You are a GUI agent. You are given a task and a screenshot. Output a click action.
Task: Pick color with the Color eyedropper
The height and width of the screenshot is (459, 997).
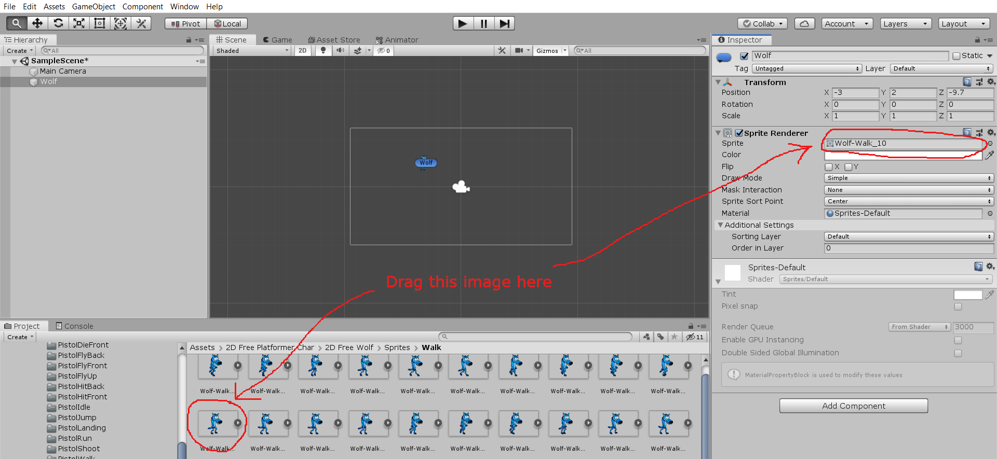point(990,155)
